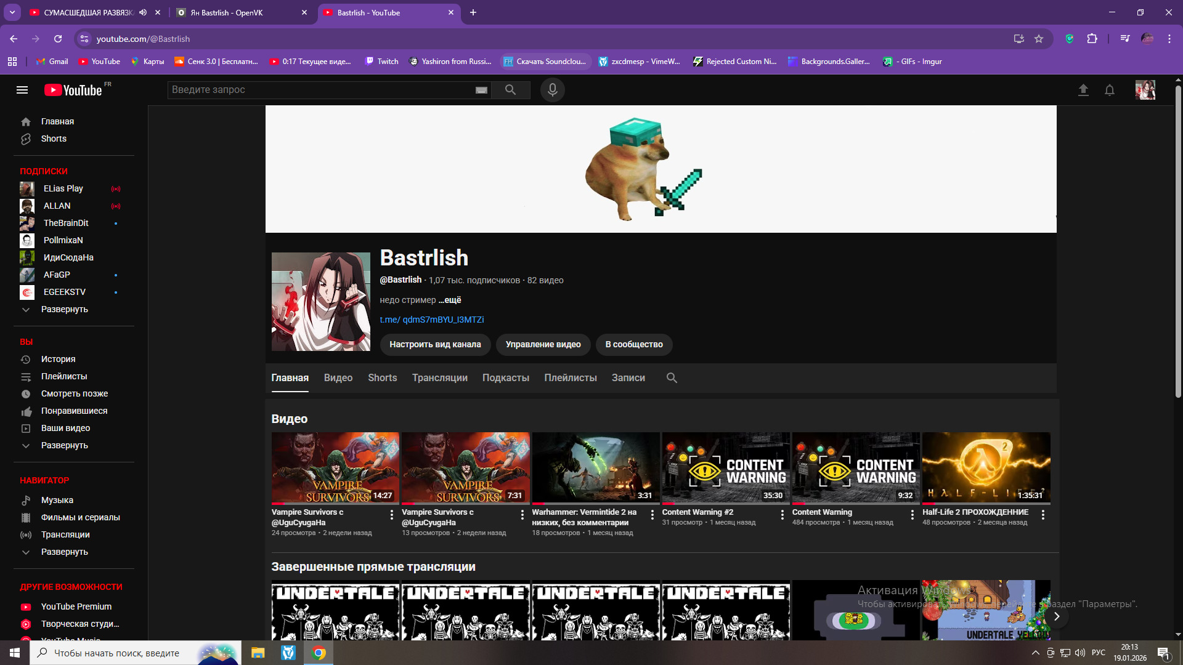Open options menu for the Half-Life 2 video
This screenshot has width=1183, height=665.
[x=1043, y=515]
